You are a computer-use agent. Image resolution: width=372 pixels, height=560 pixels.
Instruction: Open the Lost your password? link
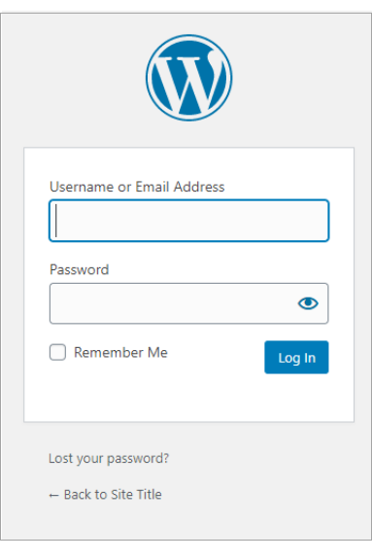[109, 458]
